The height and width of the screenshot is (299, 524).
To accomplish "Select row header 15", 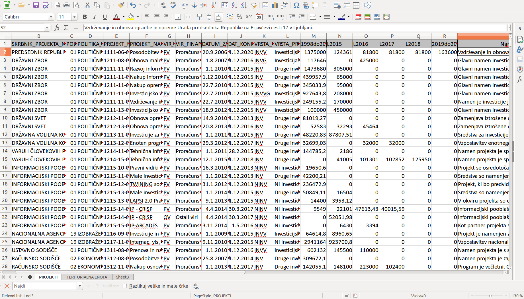I will [5, 159].
